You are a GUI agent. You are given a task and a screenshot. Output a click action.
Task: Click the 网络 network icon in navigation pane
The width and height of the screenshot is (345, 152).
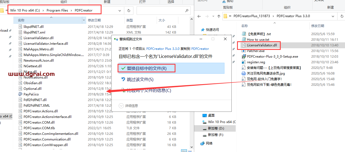pos(203,143)
